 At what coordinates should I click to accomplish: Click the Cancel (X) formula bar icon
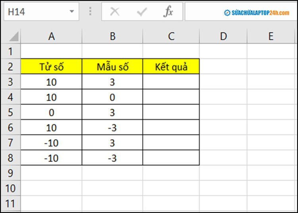pyautogui.click(x=115, y=12)
